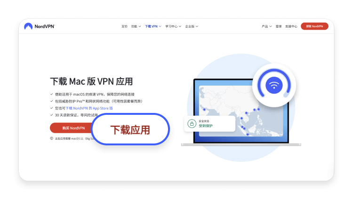Expand the 学习中心 menu

coord(173,26)
